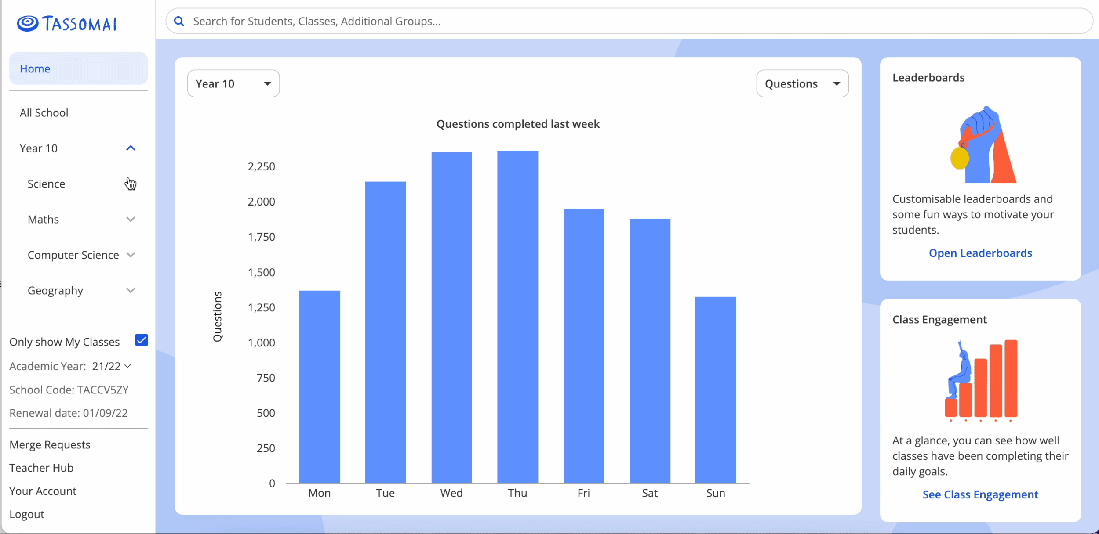Collapse the Year 10 section chevron

pyautogui.click(x=131, y=148)
